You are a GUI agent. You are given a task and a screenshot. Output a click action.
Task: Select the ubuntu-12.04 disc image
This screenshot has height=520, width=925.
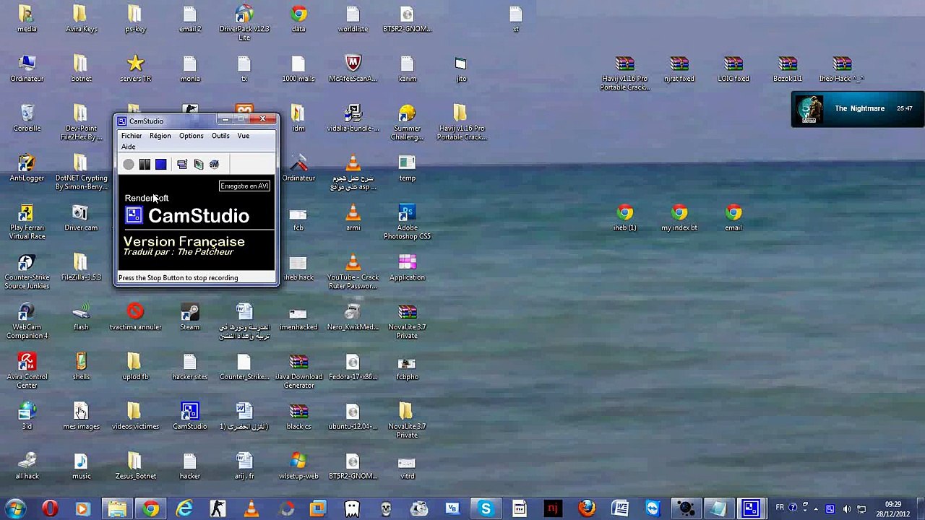[353, 417]
